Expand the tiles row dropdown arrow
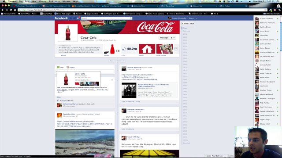Viewport: 282px width, 158px height. [176, 49]
